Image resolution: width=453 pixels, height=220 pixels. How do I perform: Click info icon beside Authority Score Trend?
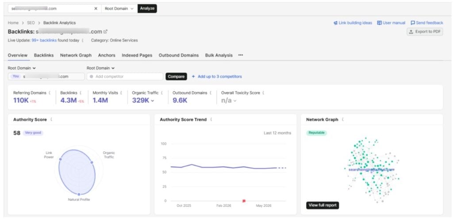pos(211,120)
